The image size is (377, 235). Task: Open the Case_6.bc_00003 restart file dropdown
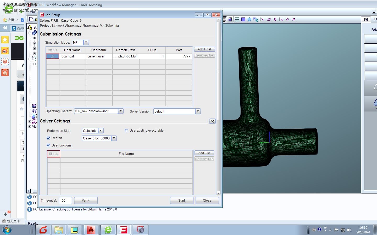[114, 138]
